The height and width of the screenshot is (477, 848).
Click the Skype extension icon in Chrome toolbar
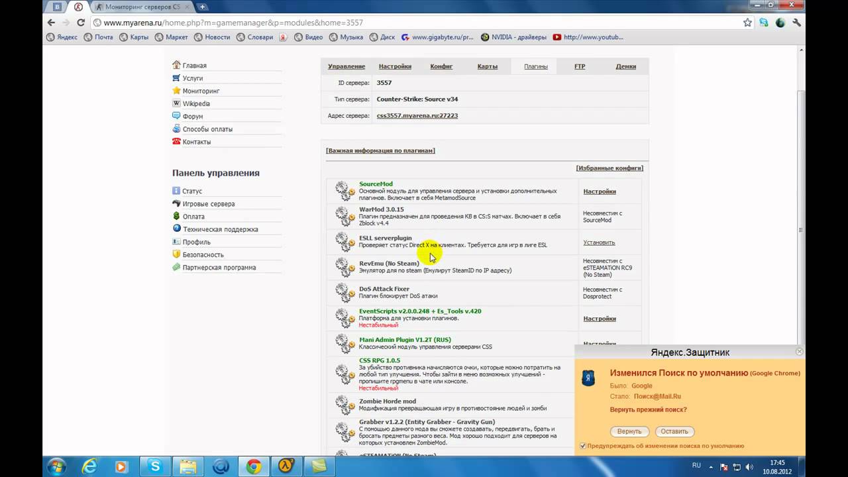764,23
